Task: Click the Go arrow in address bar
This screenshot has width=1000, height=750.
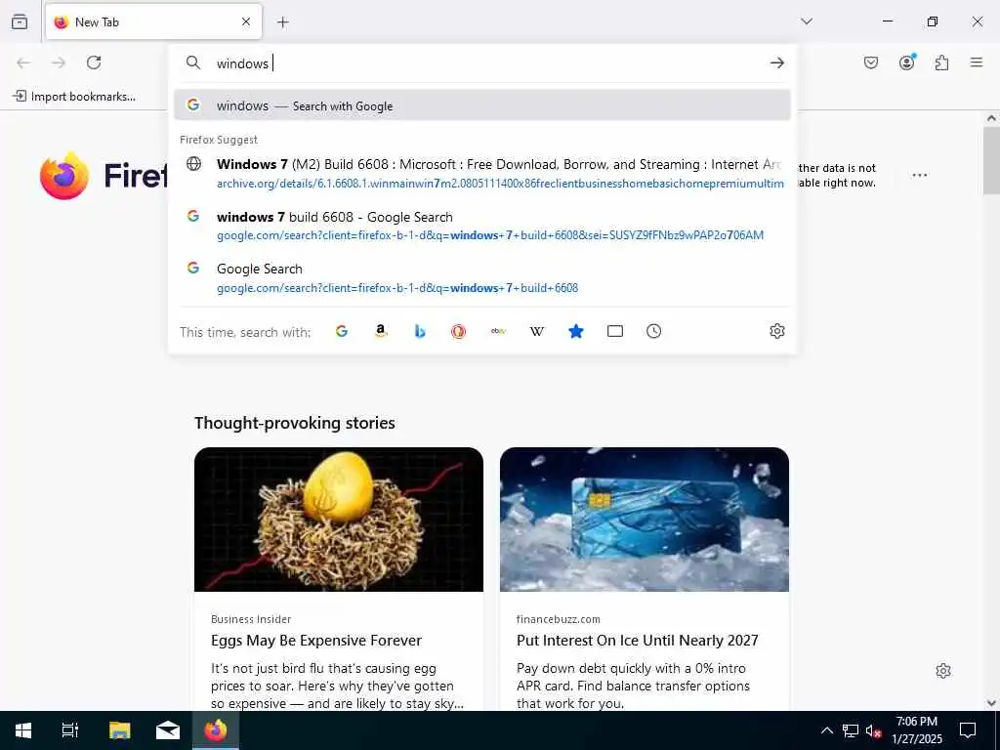Action: coord(776,62)
